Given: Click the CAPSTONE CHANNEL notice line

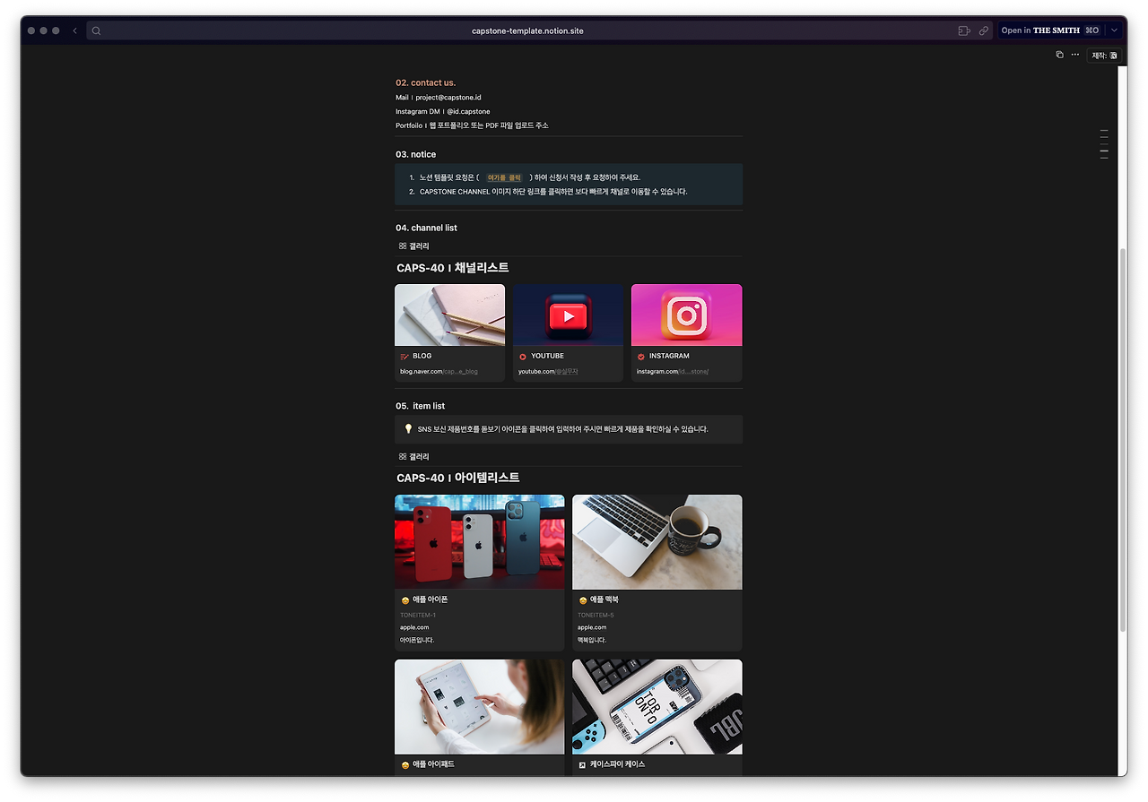Looking at the screenshot, I should tap(553, 192).
